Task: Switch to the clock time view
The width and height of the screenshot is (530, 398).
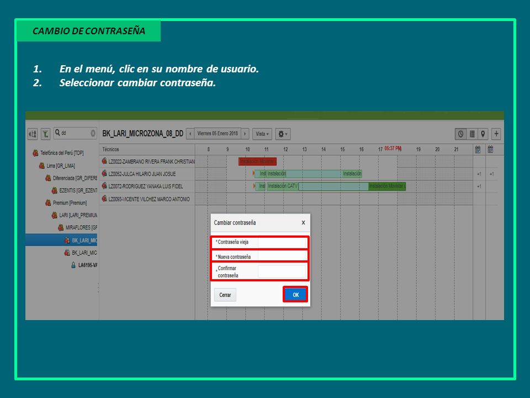Action: coord(460,134)
